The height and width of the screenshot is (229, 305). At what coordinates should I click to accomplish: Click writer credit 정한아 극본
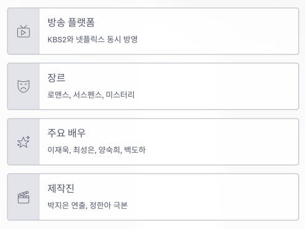click(x=108, y=205)
